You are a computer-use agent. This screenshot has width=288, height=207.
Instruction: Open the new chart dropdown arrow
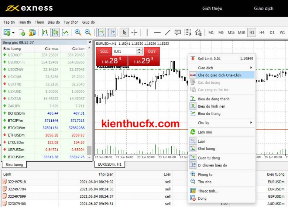pyautogui.click(x=13, y=32)
